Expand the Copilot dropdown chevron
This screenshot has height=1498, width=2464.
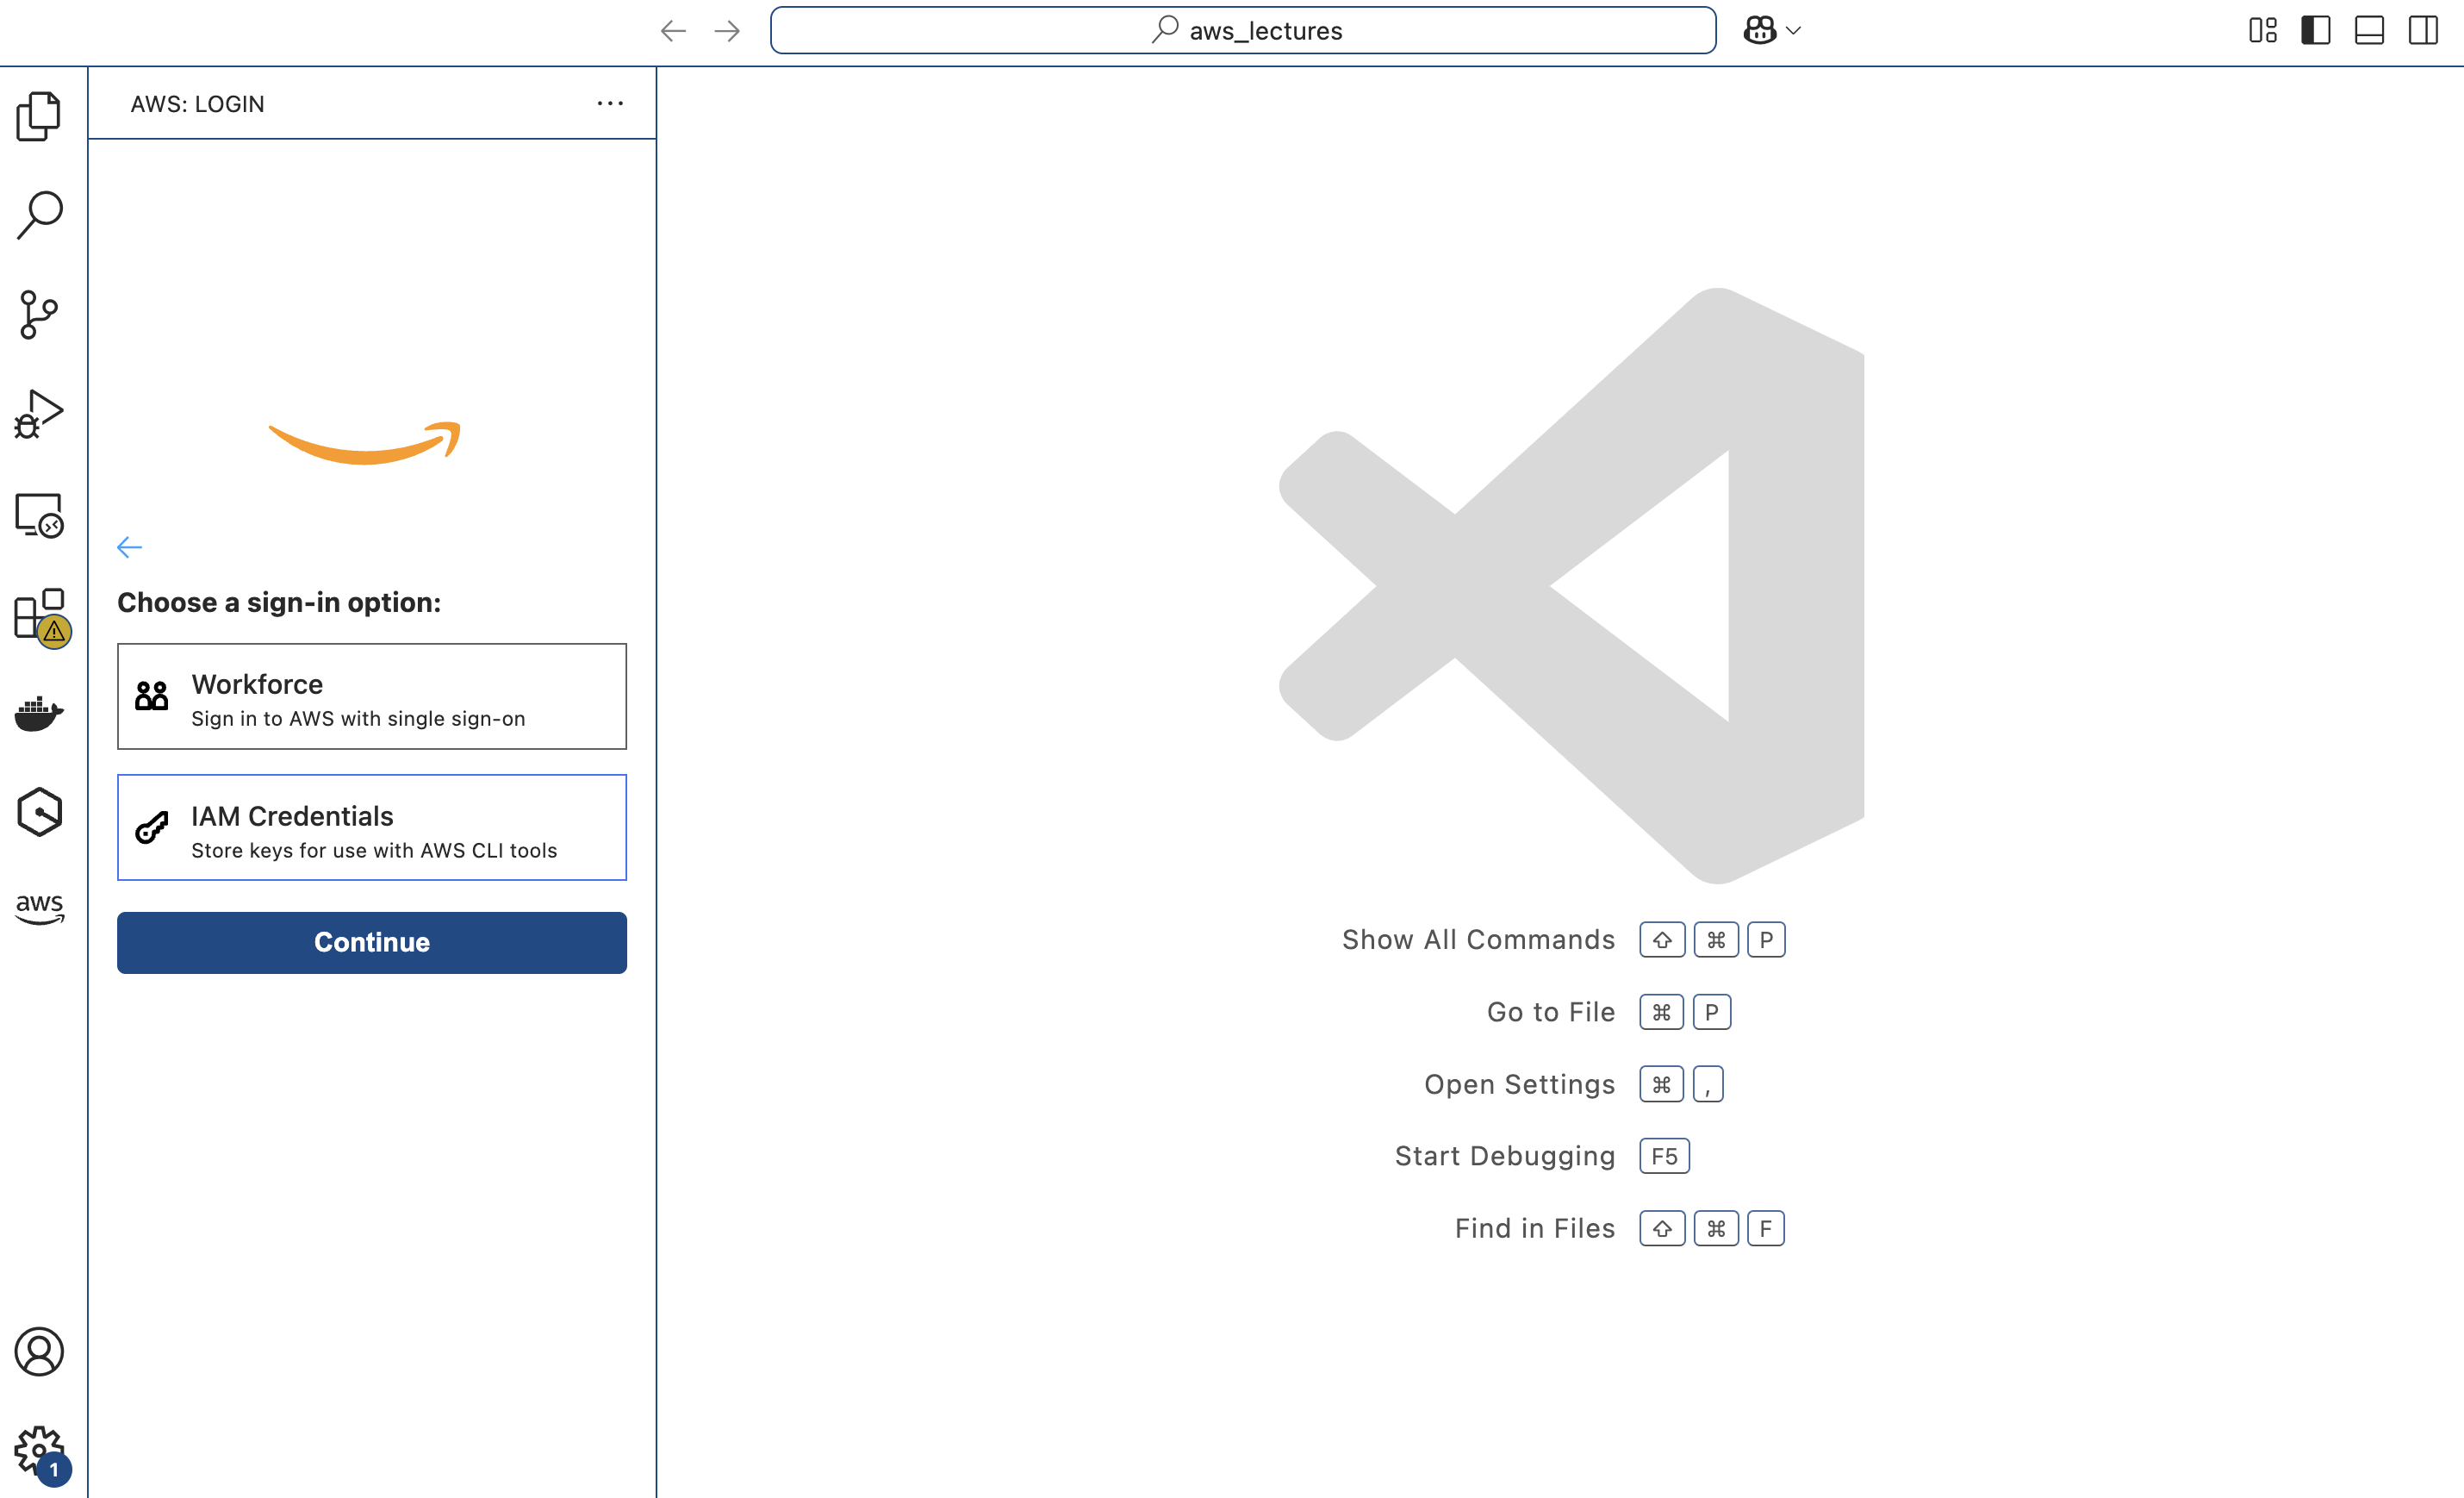click(1794, 30)
